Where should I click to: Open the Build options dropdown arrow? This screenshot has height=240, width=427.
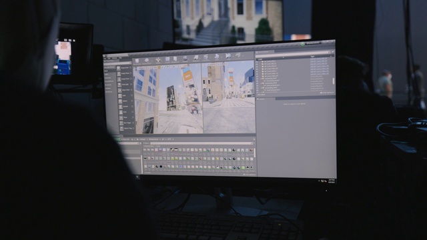pyautogui.click(x=222, y=57)
